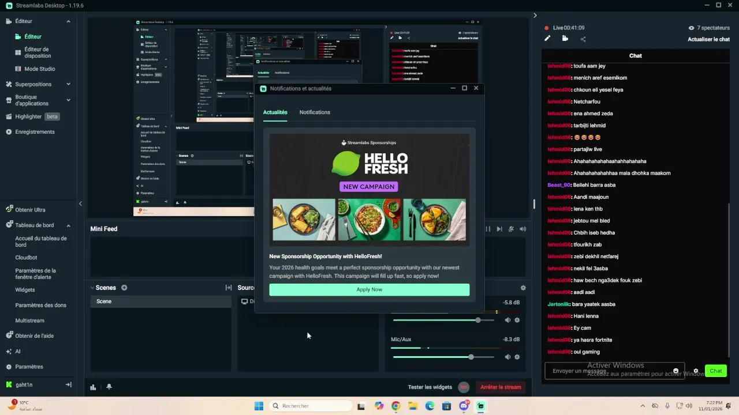Click Actualiser le chat

[x=709, y=39]
